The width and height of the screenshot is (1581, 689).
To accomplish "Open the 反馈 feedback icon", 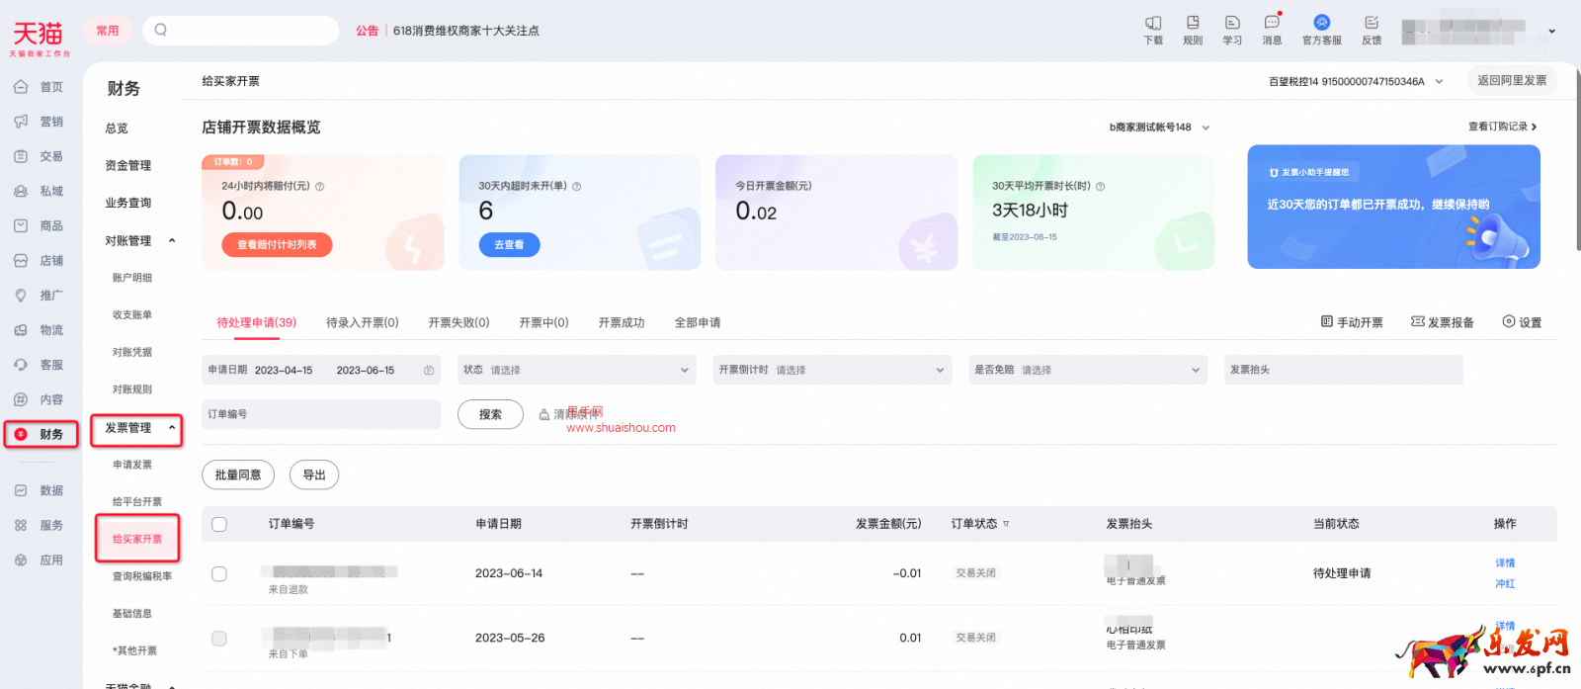I will click(1372, 24).
